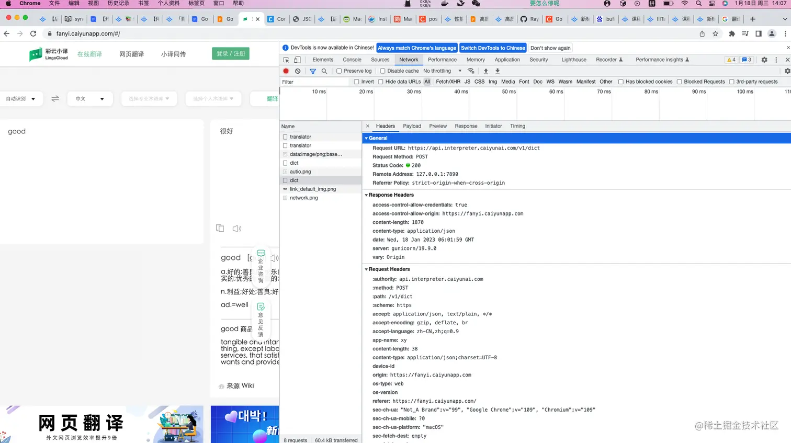Open the No throttling dropdown

(x=442, y=71)
